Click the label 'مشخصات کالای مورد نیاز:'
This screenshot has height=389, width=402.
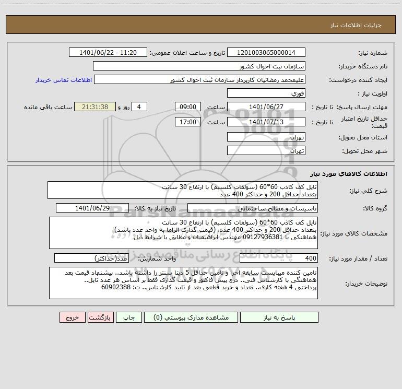(x=354, y=233)
